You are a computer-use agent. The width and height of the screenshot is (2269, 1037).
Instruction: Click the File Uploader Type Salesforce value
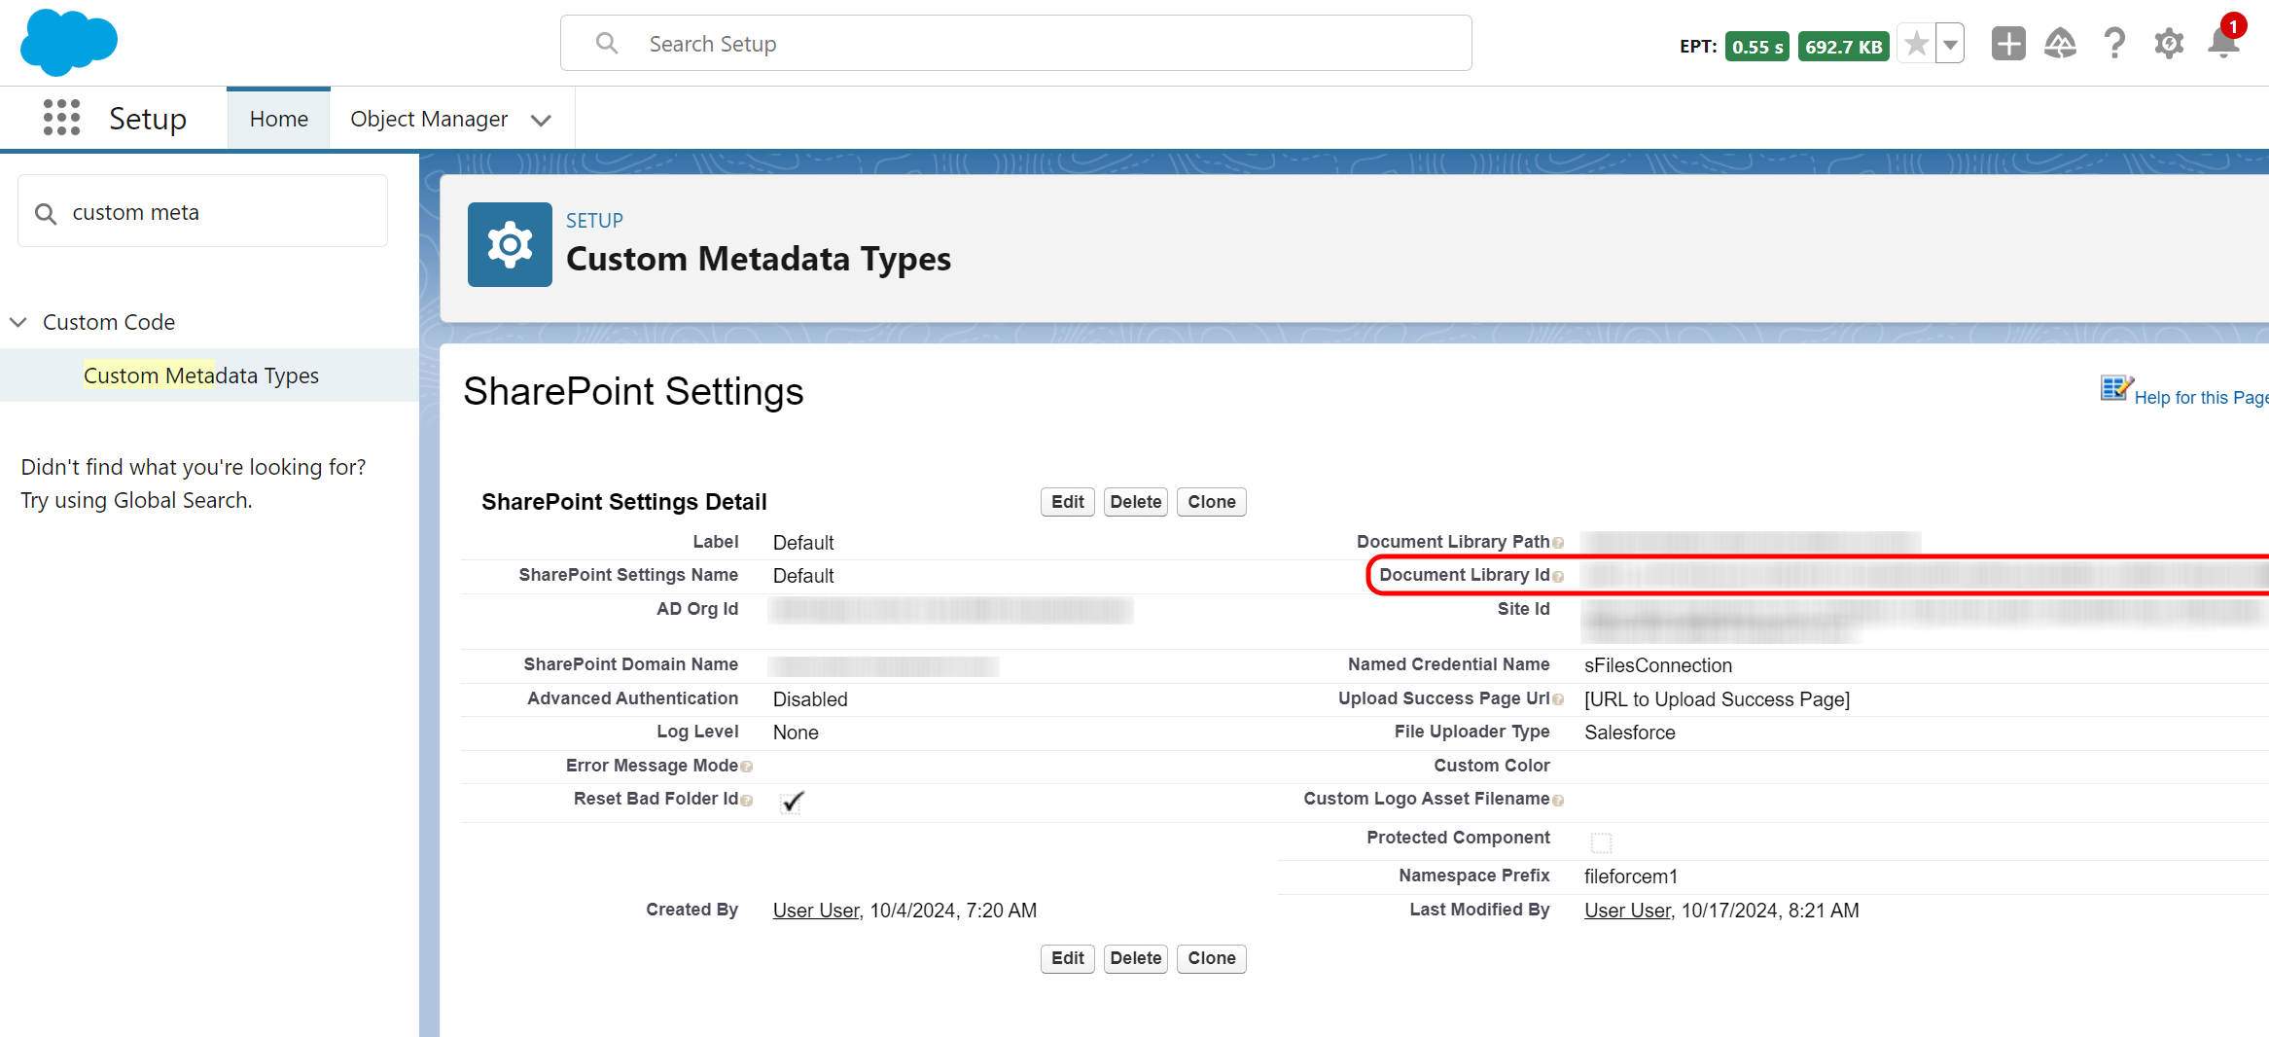pyautogui.click(x=1630, y=733)
